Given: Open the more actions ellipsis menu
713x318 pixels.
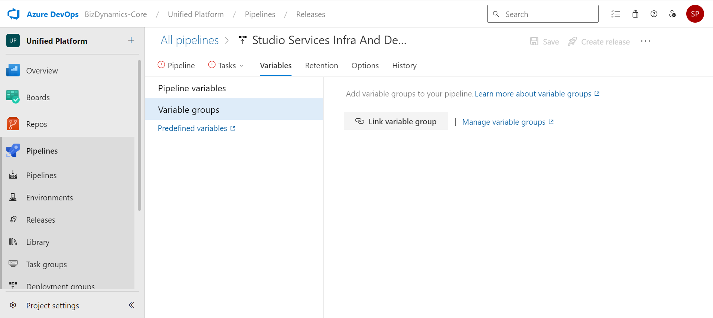Looking at the screenshot, I should 645,41.
